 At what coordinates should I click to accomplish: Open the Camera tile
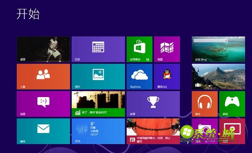[x=205, y=131]
